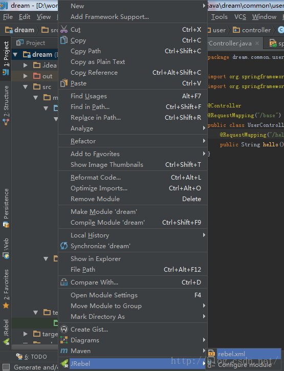
Task: Open the File menu
Action: [x=8, y=17]
